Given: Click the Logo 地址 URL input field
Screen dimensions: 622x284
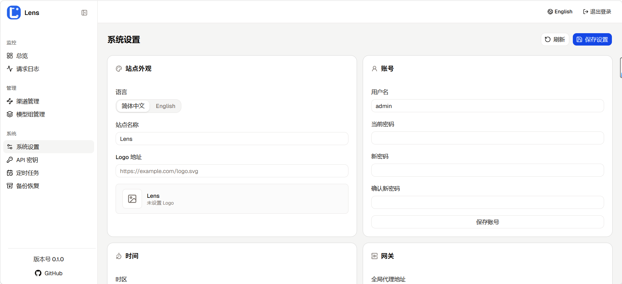Looking at the screenshot, I should [232, 171].
